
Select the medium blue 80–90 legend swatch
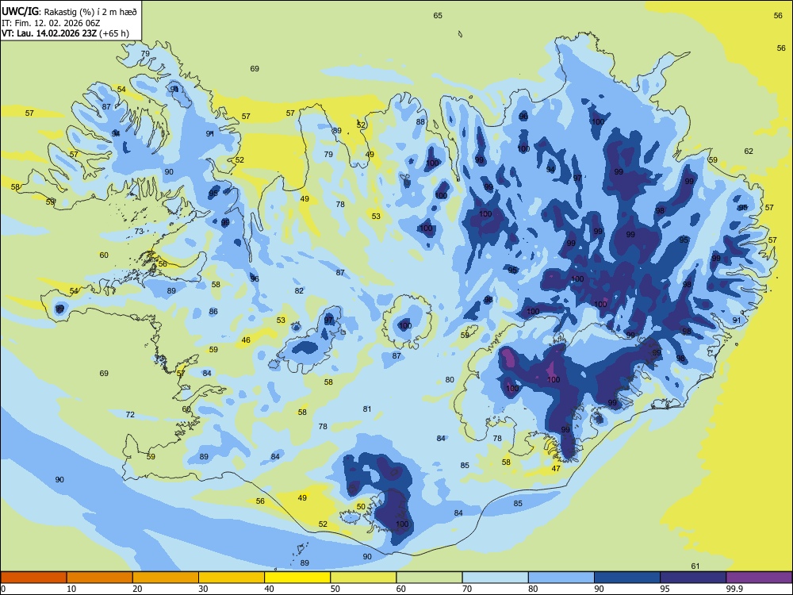point(561,578)
